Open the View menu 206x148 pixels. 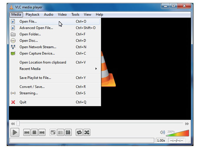87,15
